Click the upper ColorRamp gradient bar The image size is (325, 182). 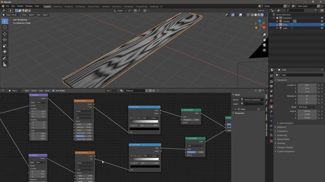pos(145,121)
